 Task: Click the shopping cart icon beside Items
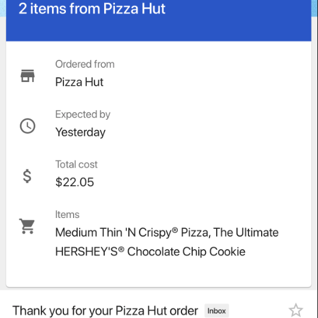(x=27, y=226)
